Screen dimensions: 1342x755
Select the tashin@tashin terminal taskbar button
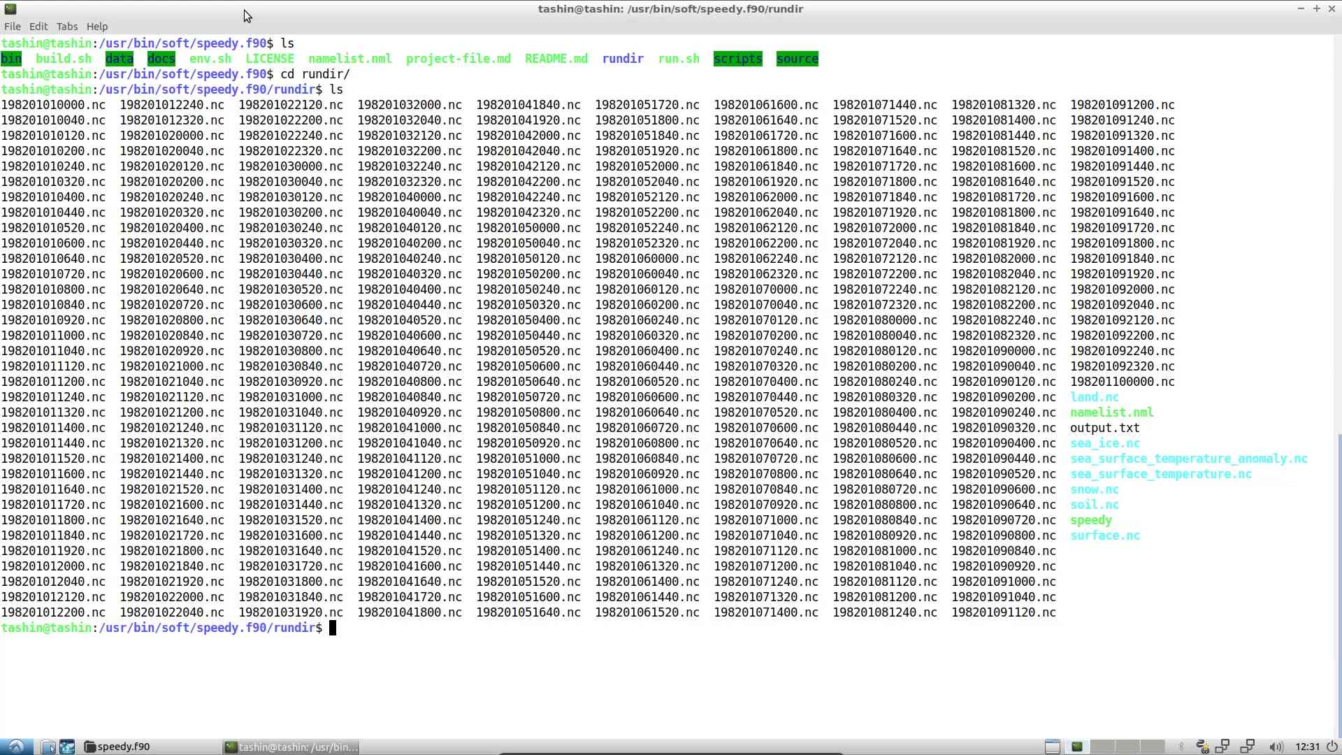coord(291,747)
